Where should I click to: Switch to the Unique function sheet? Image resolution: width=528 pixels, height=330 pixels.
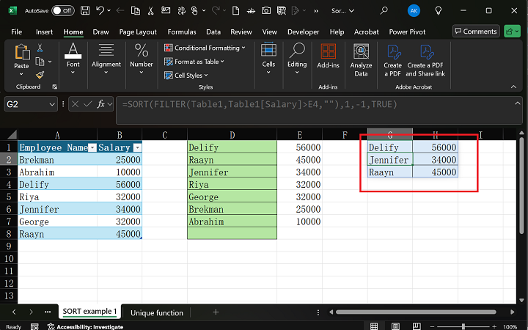[157, 312]
